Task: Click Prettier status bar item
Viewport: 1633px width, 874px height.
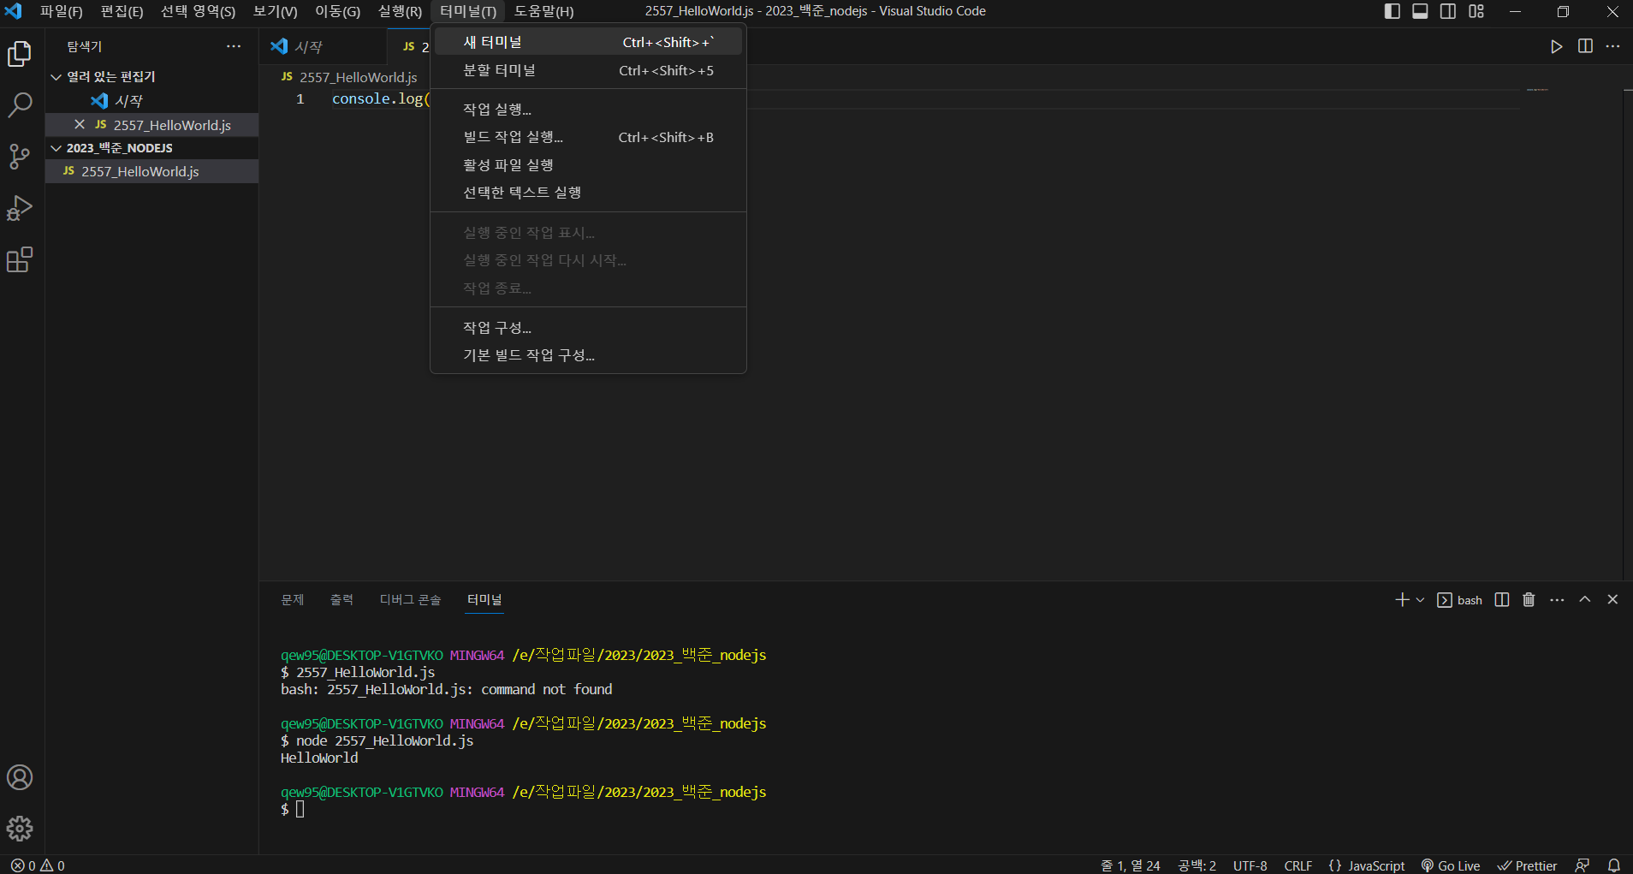Action: coord(1527,865)
